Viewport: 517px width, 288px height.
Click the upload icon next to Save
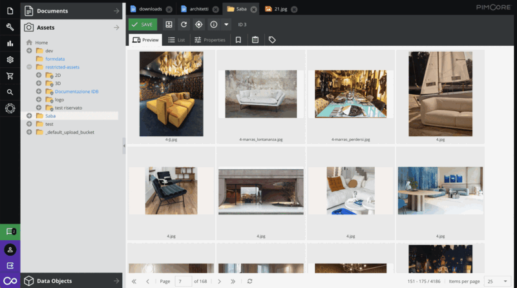[x=169, y=25]
